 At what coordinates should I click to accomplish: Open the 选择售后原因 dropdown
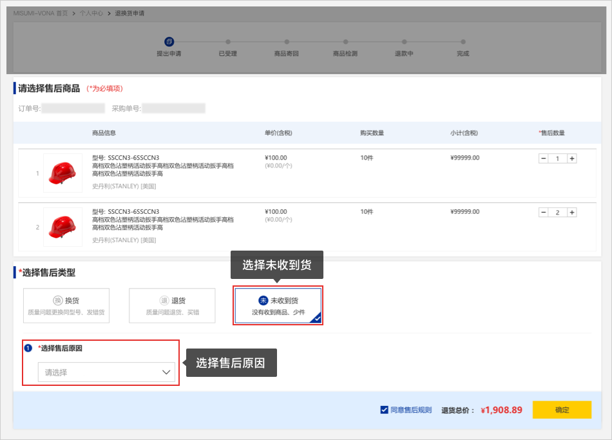(x=106, y=372)
